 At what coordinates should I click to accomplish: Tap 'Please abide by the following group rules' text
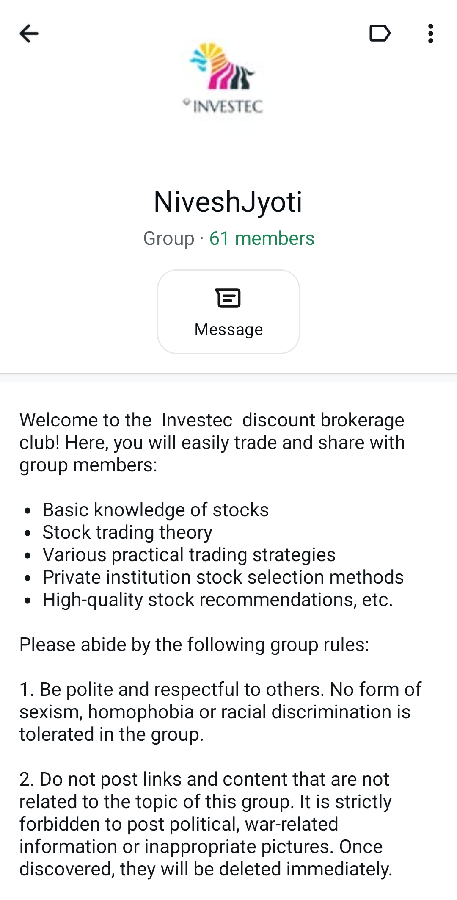pyautogui.click(x=194, y=644)
